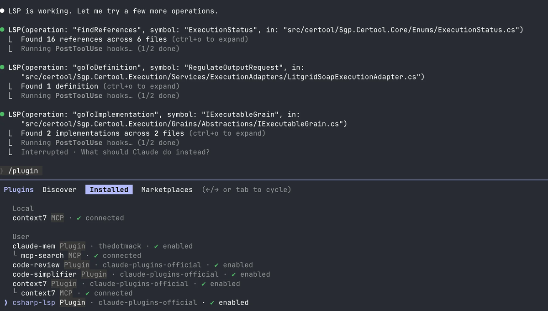Click the green dot beside findReferences LSP call
The width and height of the screenshot is (548, 311).
click(3, 30)
